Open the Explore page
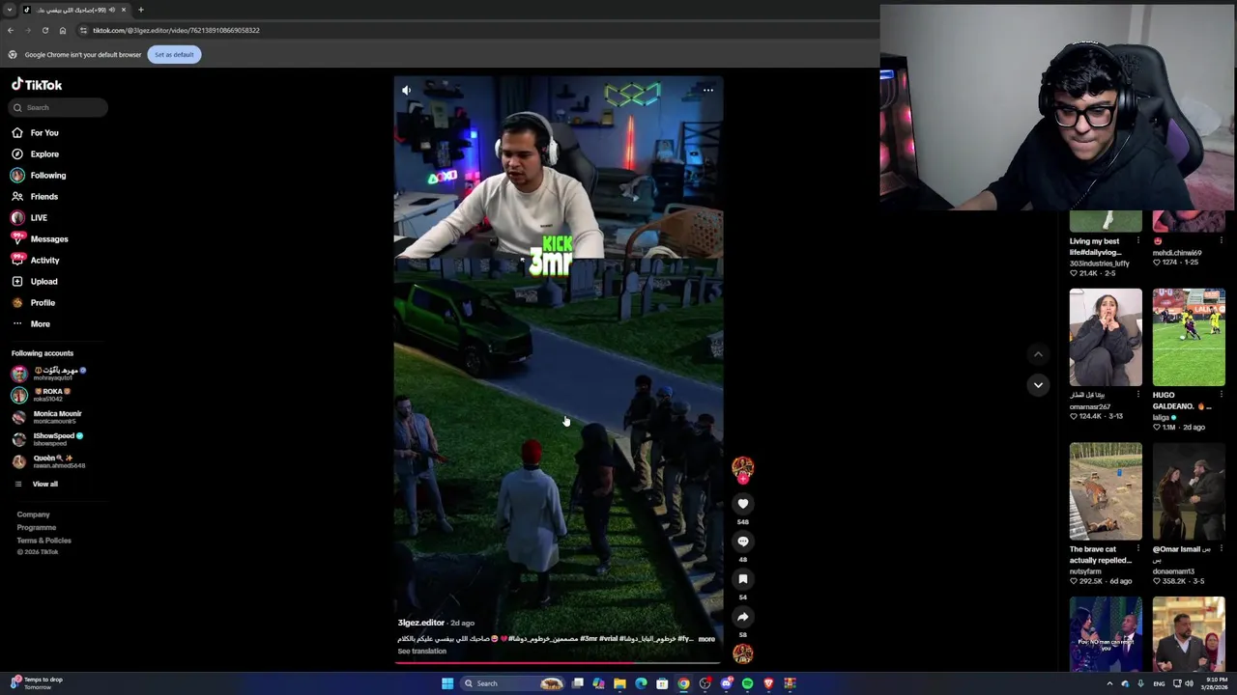The image size is (1237, 695). coord(35,153)
